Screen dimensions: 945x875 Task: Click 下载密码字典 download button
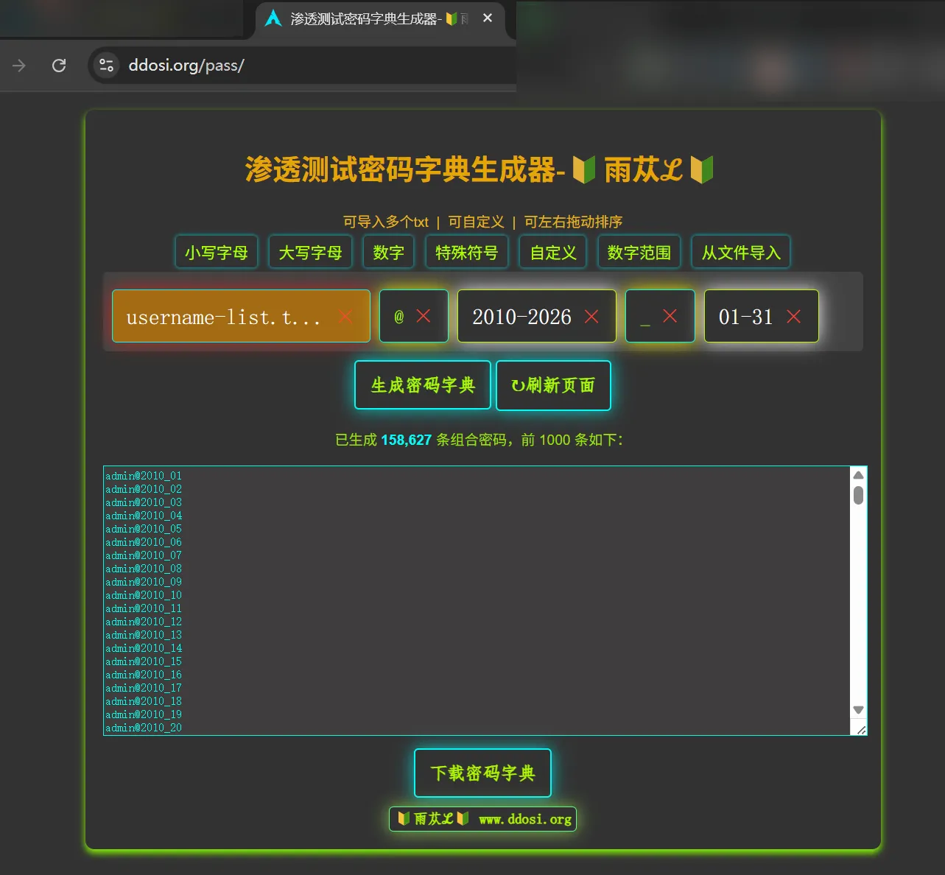point(482,773)
